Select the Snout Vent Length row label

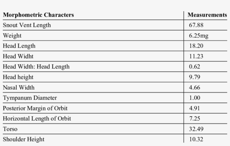click(27, 25)
